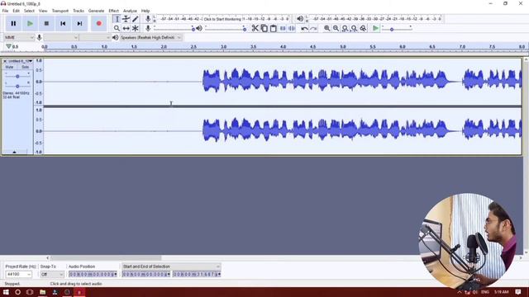The width and height of the screenshot is (529, 297).
Task: Undo the last action
Action: pos(304,29)
